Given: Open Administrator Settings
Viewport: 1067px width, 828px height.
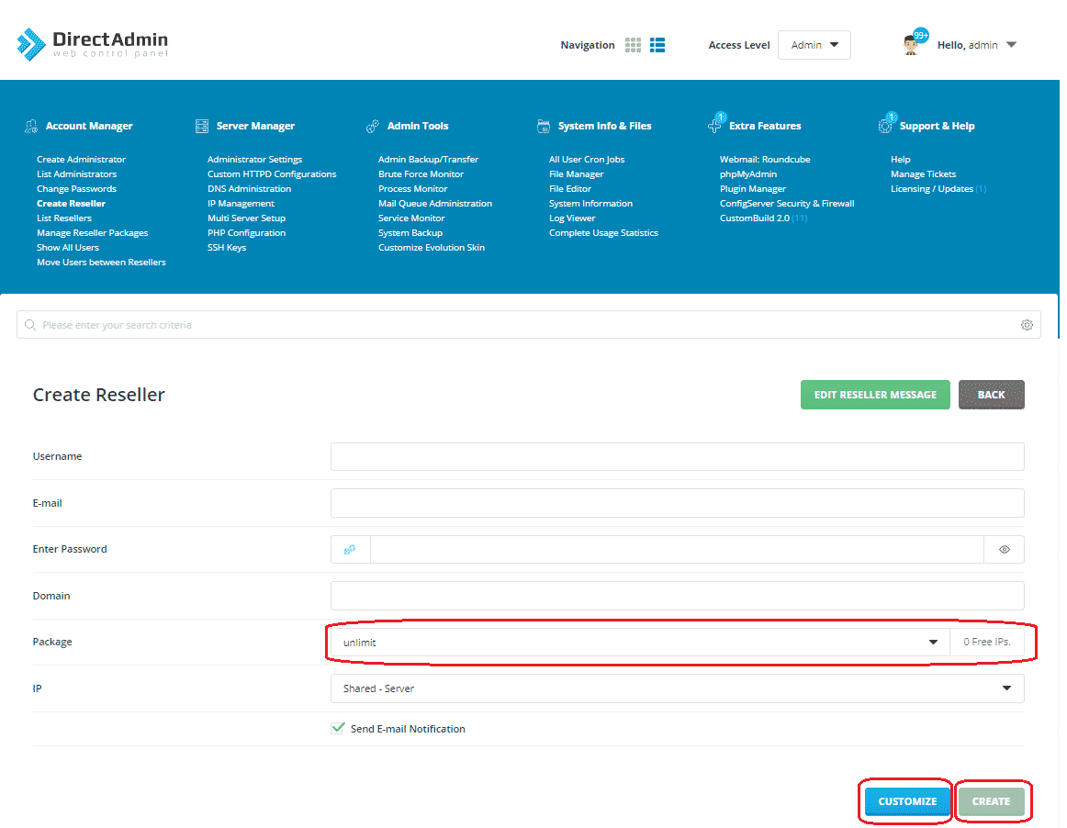Looking at the screenshot, I should tap(254, 159).
